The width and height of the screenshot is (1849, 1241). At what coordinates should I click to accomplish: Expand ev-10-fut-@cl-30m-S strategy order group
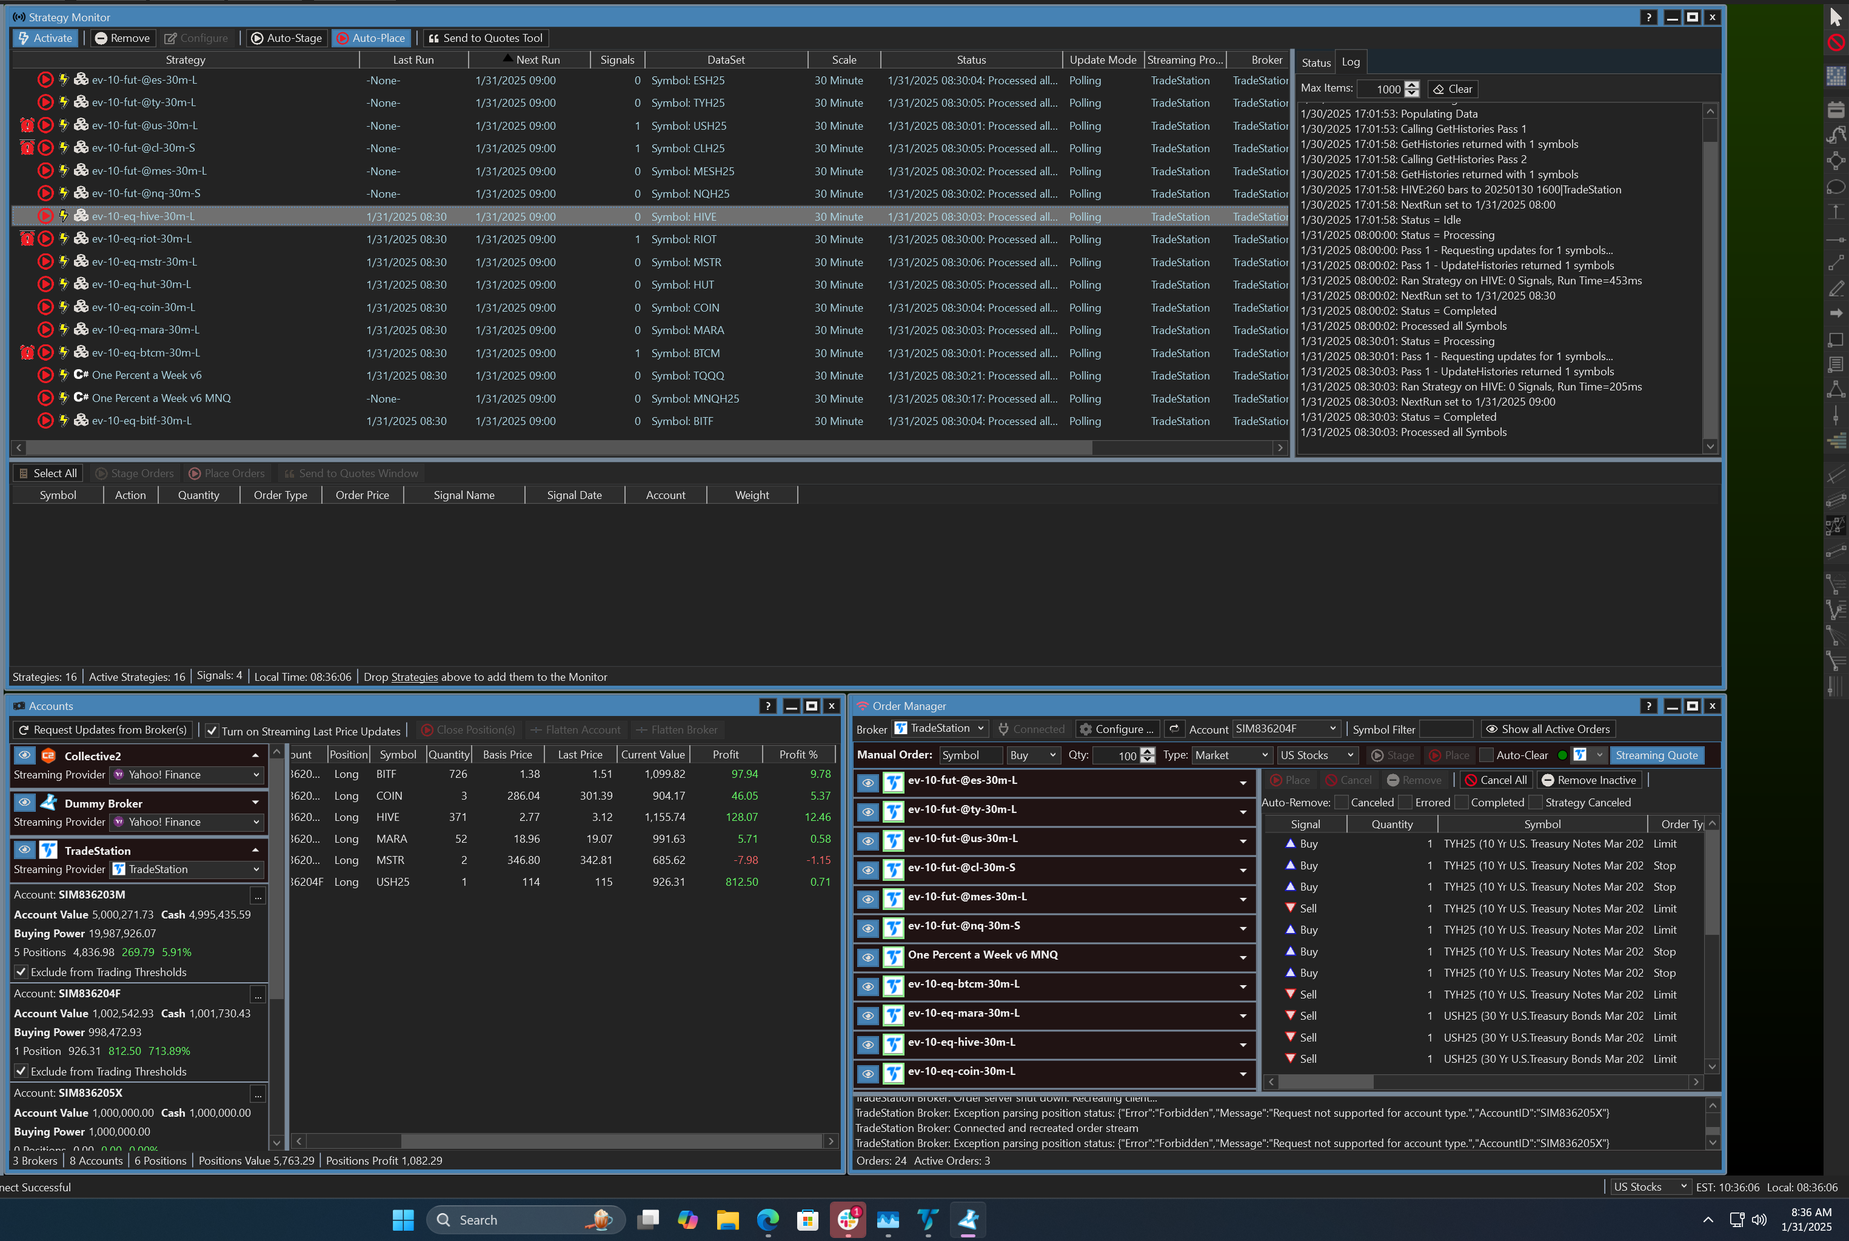(1242, 870)
